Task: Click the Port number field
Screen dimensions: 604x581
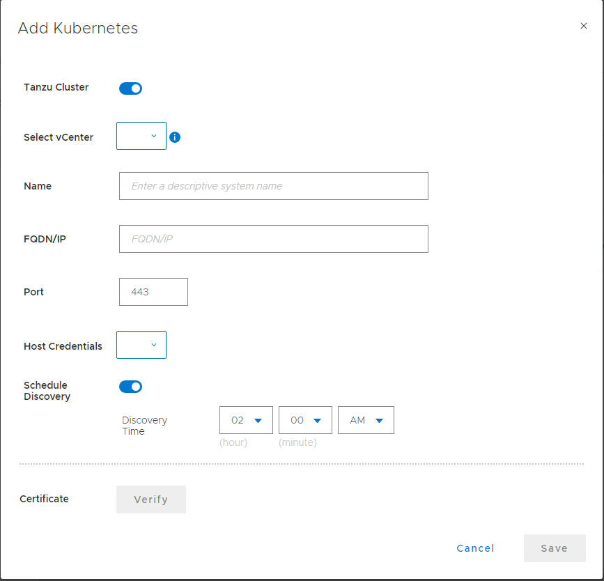Action: (x=153, y=292)
